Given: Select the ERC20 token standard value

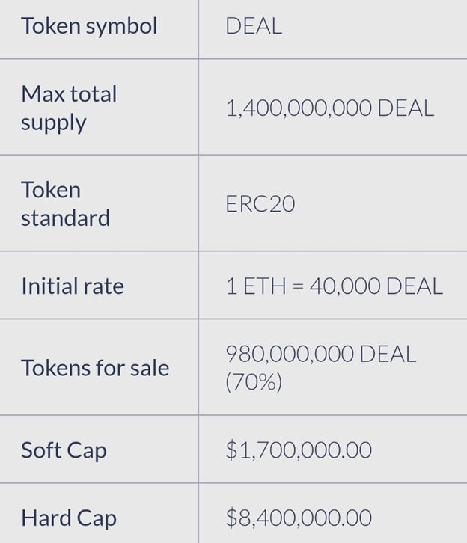Looking at the screenshot, I should [x=260, y=204].
